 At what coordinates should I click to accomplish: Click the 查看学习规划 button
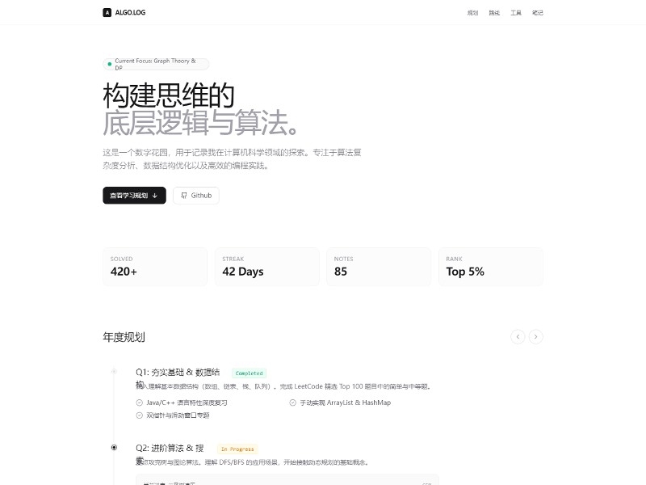134,196
